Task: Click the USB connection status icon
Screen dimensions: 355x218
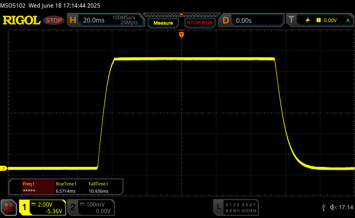Action: point(323,207)
